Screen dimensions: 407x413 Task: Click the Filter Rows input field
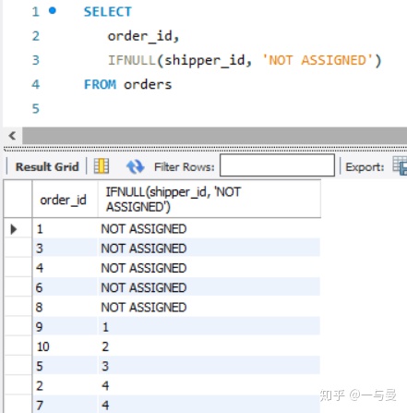pos(277,165)
